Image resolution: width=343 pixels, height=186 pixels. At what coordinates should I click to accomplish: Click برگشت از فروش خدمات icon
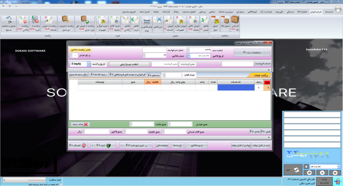pyautogui.click(x=49, y=24)
